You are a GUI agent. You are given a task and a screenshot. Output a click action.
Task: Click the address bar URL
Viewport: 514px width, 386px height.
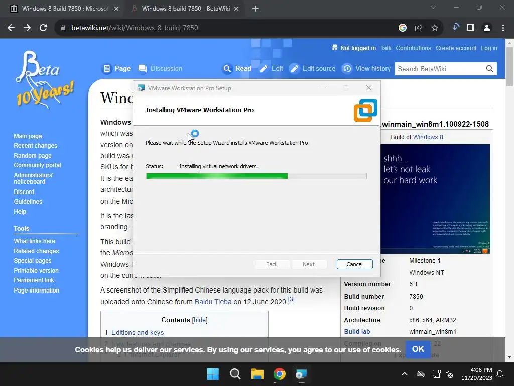click(135, 28)
